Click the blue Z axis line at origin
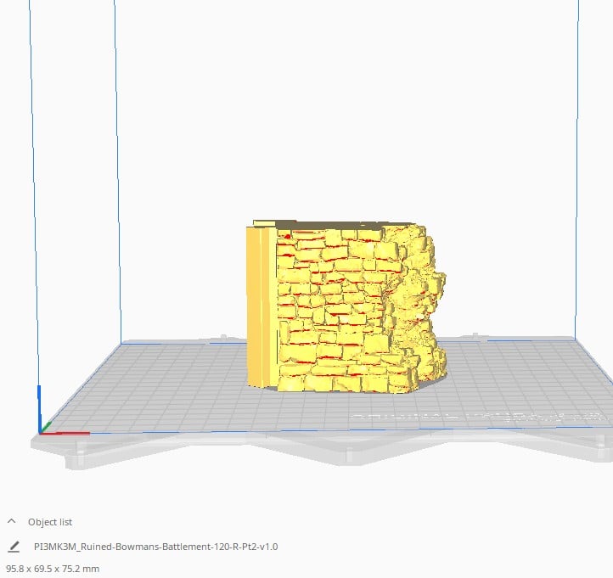The image size is (613, 578). (x=39, y=408)
